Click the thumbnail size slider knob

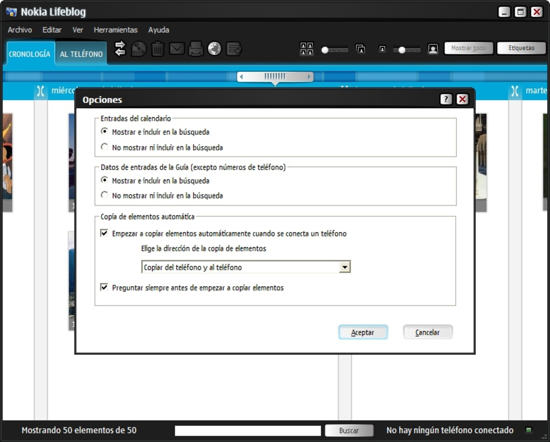[x=402, y=50]
